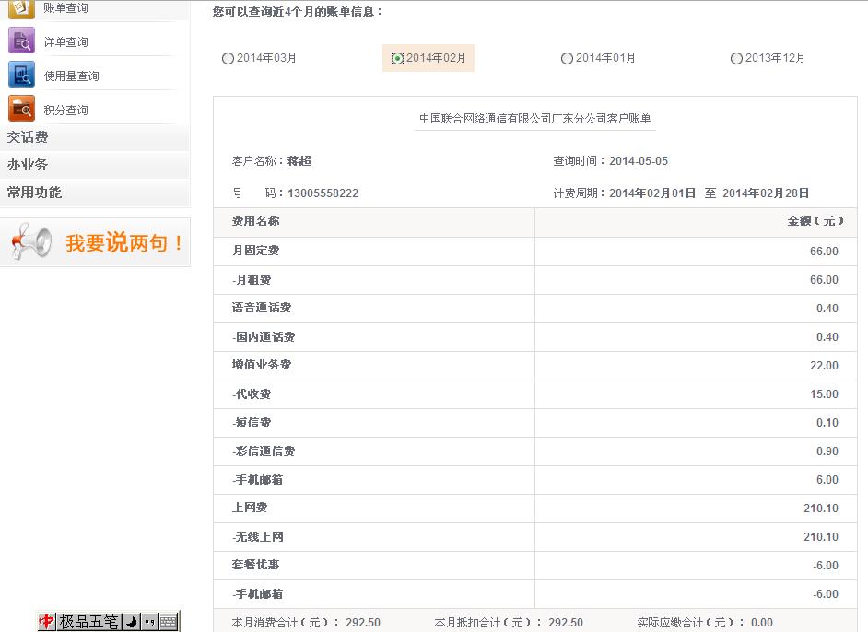This screenshot has width=868, height=632.
Task: Toggle the half-moon full/half width icon
Action: (x=131, y=622)
